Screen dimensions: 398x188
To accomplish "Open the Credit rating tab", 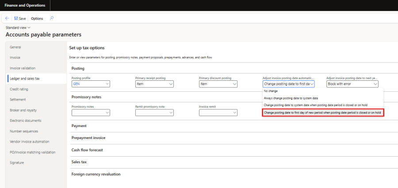I will pos(19,89).
